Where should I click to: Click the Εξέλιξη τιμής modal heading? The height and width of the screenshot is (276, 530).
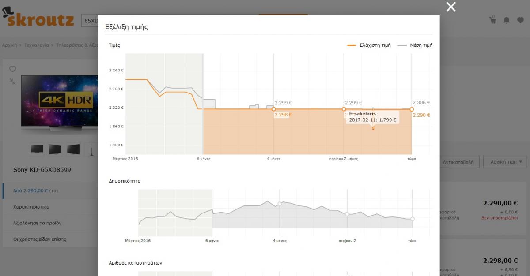point(126,27)
